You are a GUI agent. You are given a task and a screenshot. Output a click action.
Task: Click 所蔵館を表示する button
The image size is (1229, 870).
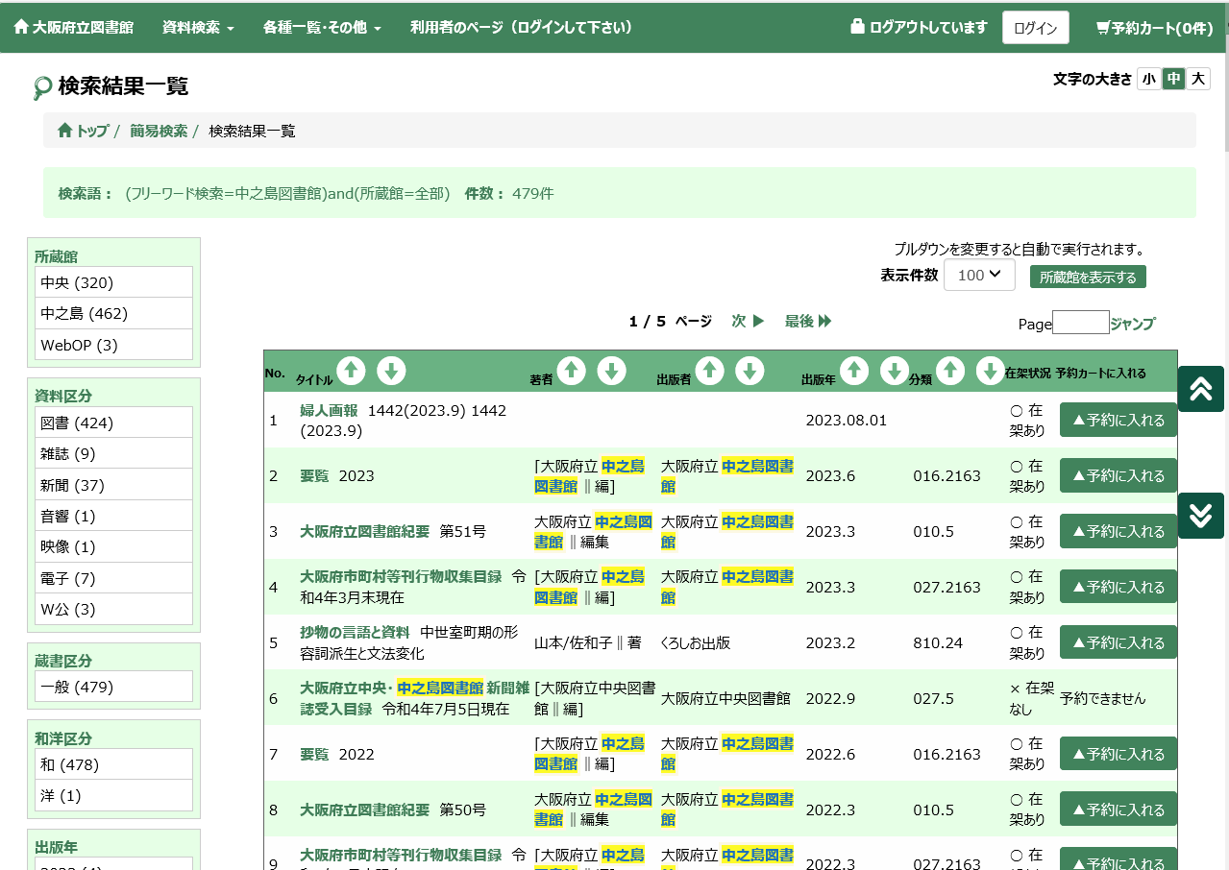pos(1088,278)
